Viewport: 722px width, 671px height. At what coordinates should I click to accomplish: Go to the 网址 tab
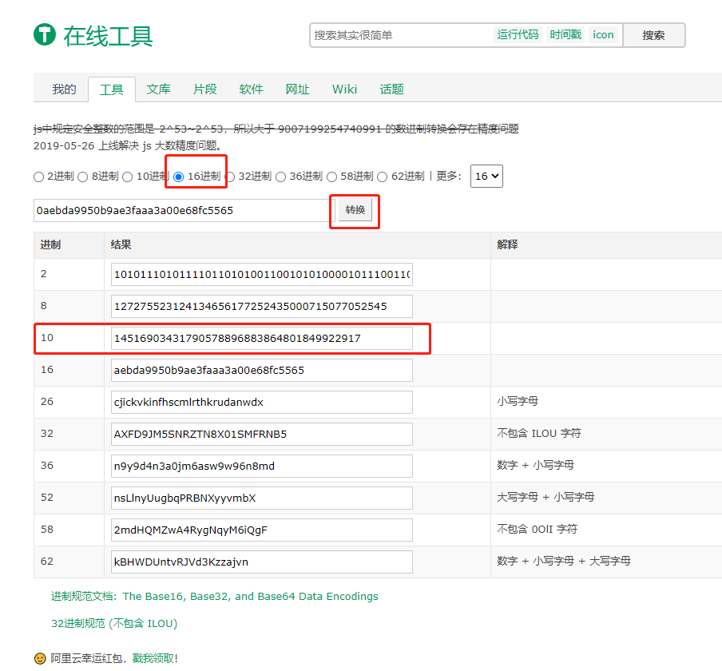(x=297, y=89)
